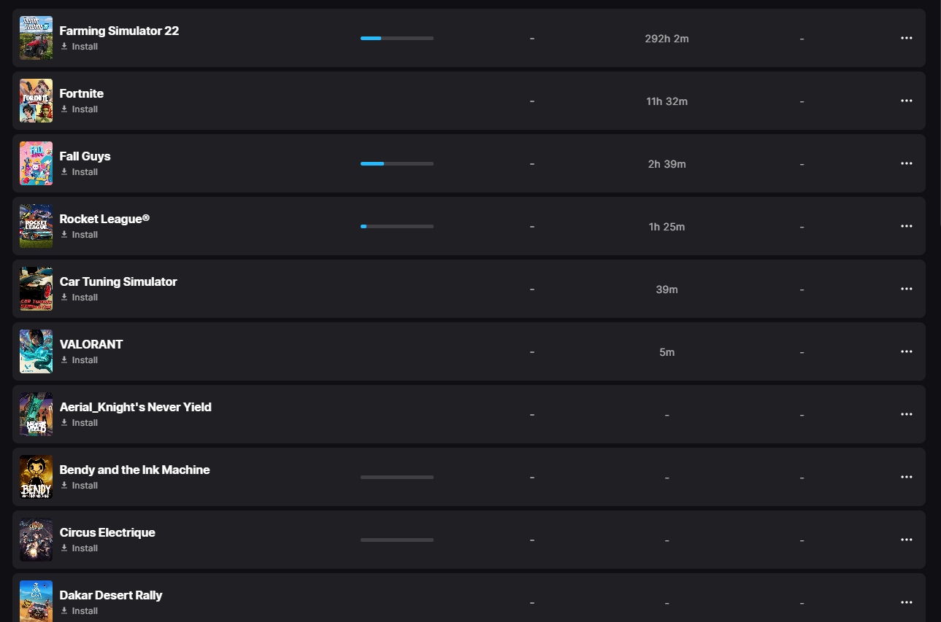Open the three-dot menu for Farming Simulator 22

click(x=906, y=38)
